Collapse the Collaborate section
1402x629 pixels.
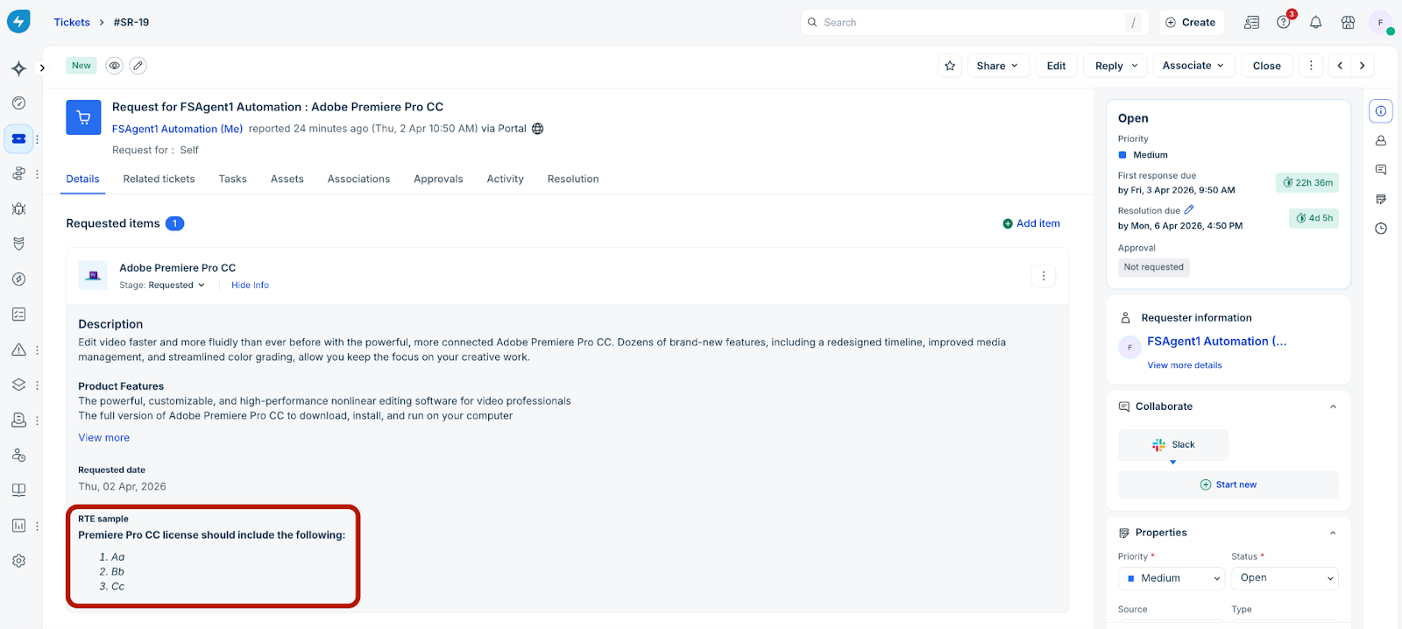pos(1333,406)
